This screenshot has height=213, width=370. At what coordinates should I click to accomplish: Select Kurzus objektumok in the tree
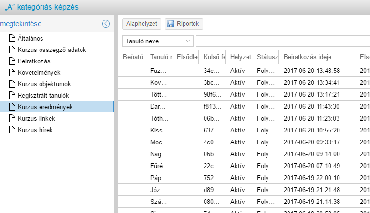point(44,84)
